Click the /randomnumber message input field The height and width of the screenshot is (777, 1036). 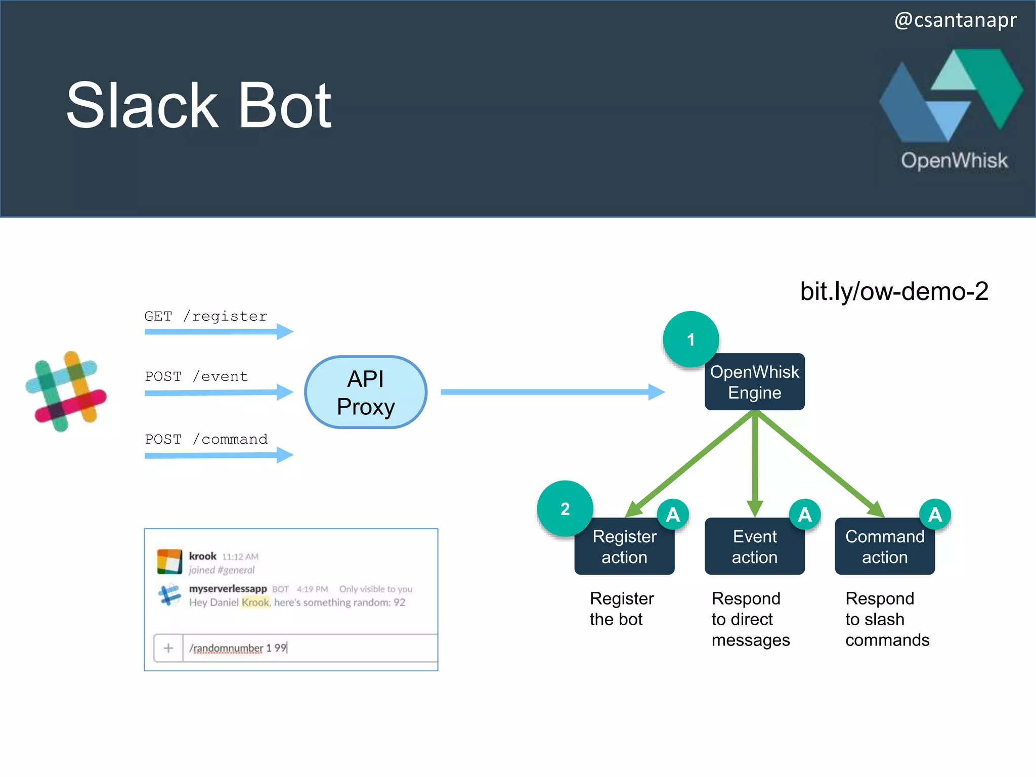(310, 648)
